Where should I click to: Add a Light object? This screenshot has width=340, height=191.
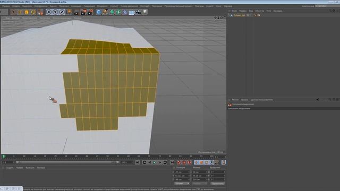[x=145, y=12]
